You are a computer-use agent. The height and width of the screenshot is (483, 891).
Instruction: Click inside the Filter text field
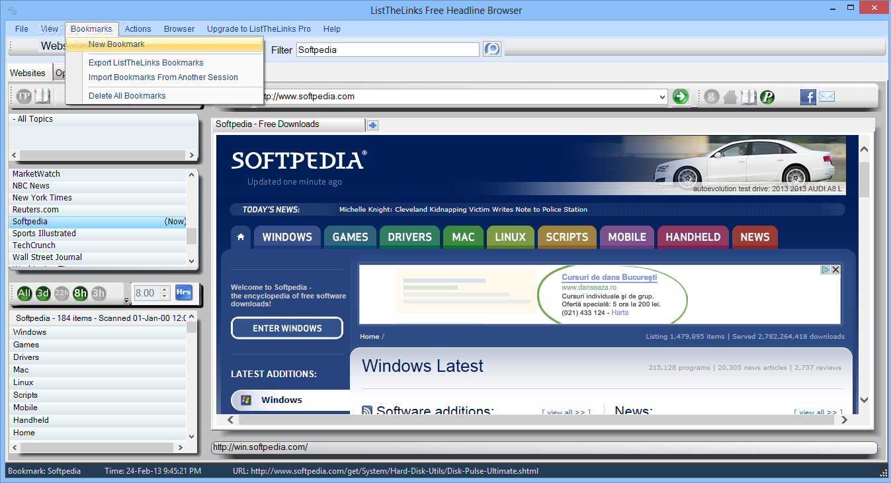click(388, 50)
